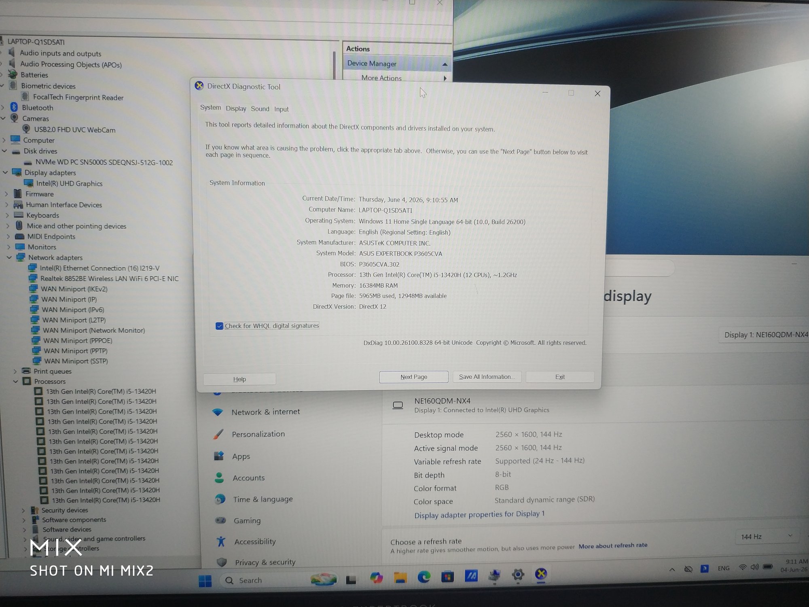809x607 pixels.
Task: Select the System tab in DxDiag
Action: point(210,108)
